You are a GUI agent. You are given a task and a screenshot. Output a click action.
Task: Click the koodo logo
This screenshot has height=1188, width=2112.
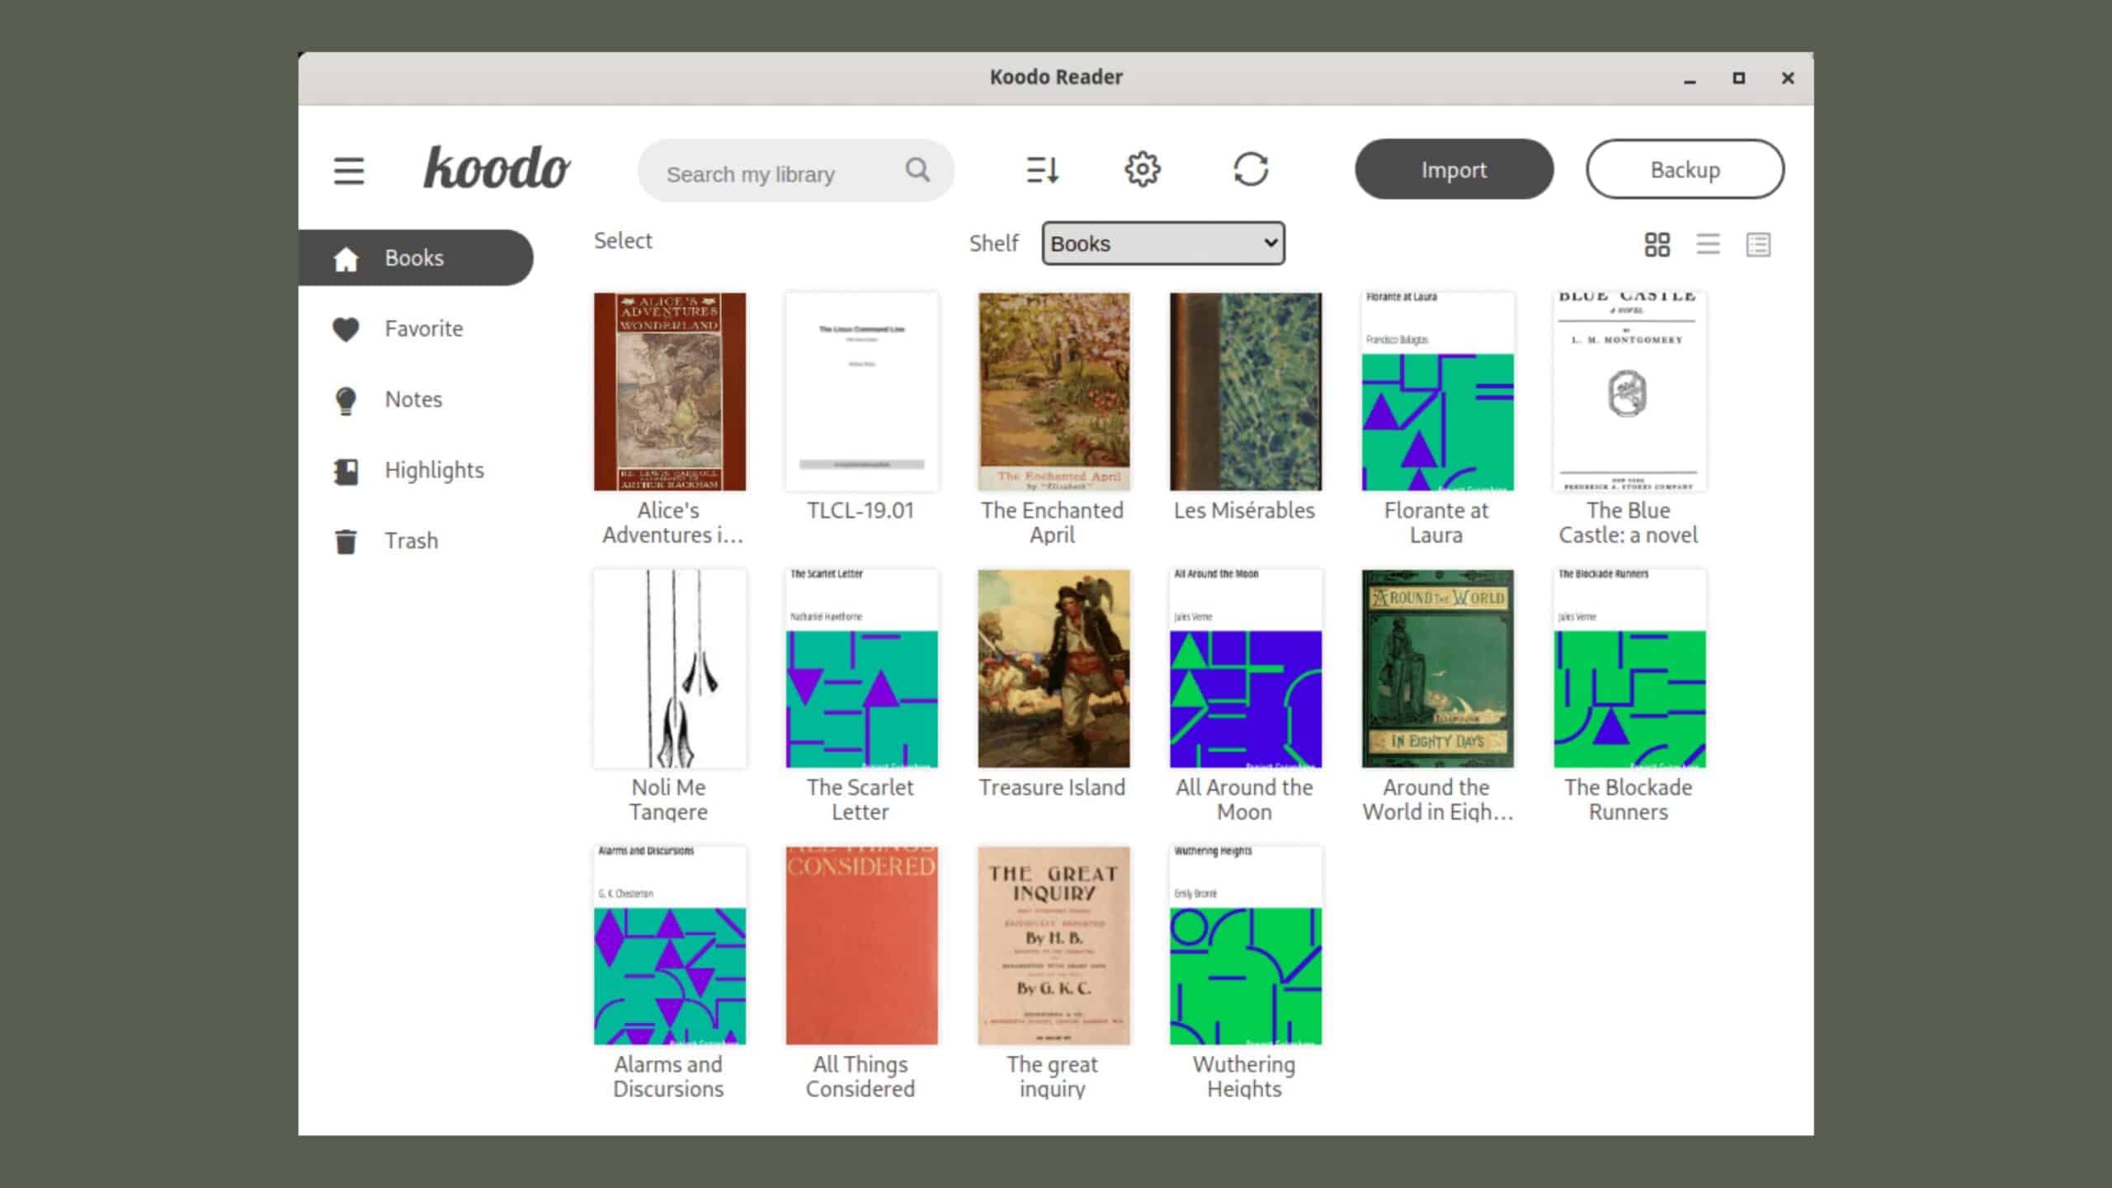[497, 167]
